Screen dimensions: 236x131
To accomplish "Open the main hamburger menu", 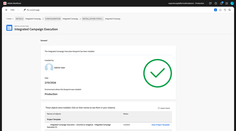I will 6,10.
